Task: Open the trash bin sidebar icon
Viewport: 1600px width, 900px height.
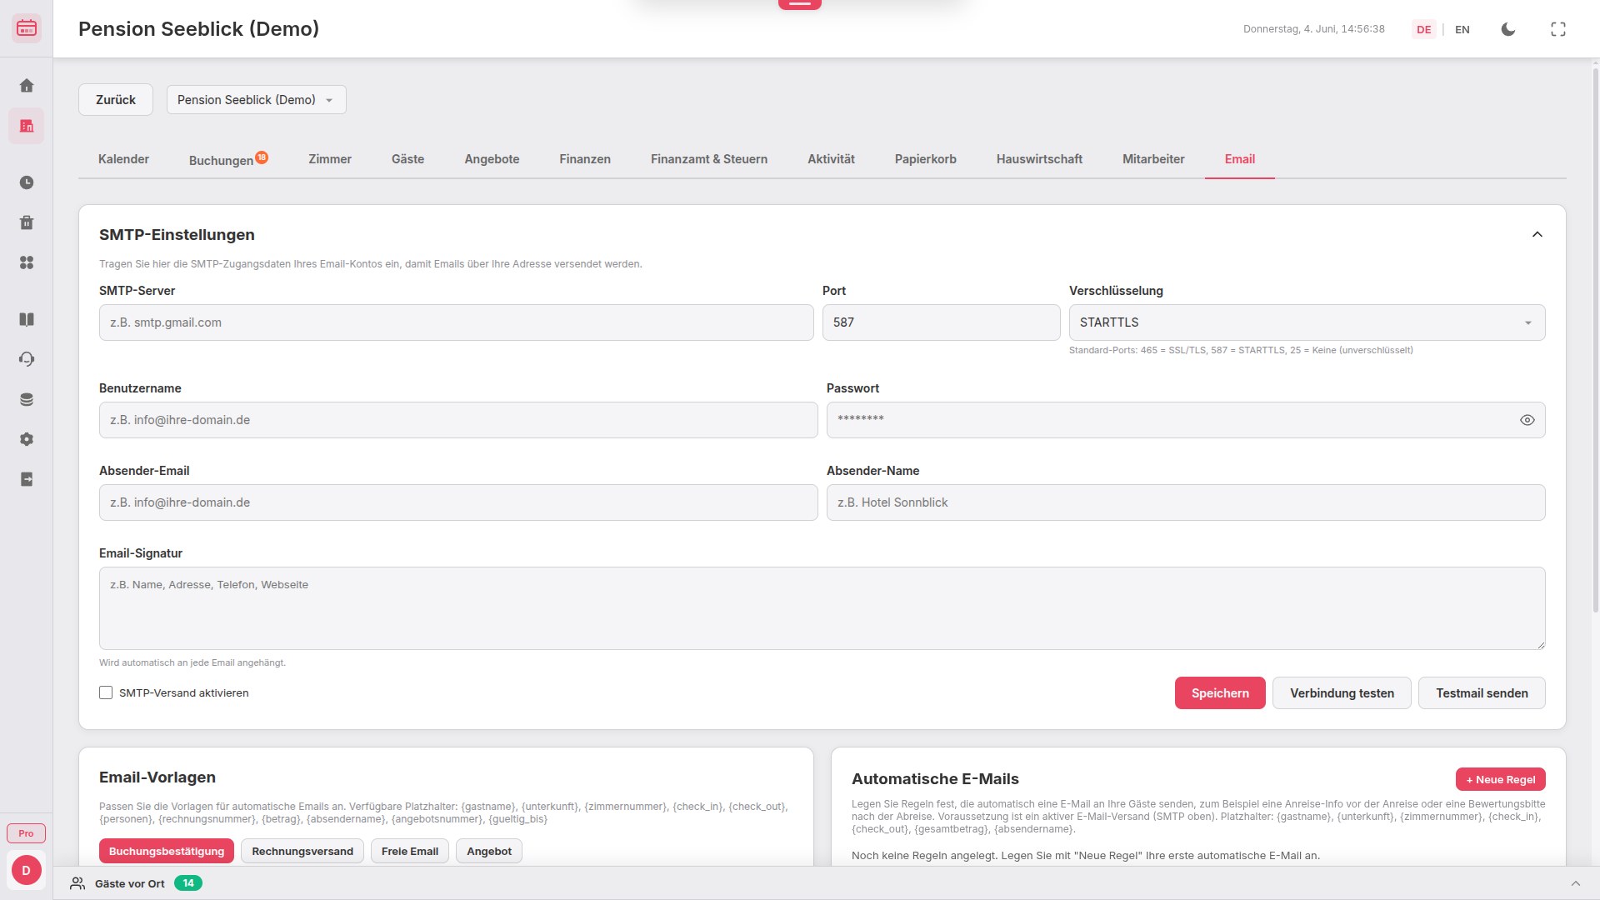Action: [x=27, y=222]
